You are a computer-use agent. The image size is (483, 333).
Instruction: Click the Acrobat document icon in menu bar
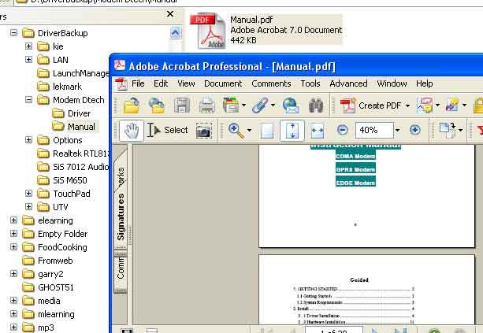pos(121,83)
